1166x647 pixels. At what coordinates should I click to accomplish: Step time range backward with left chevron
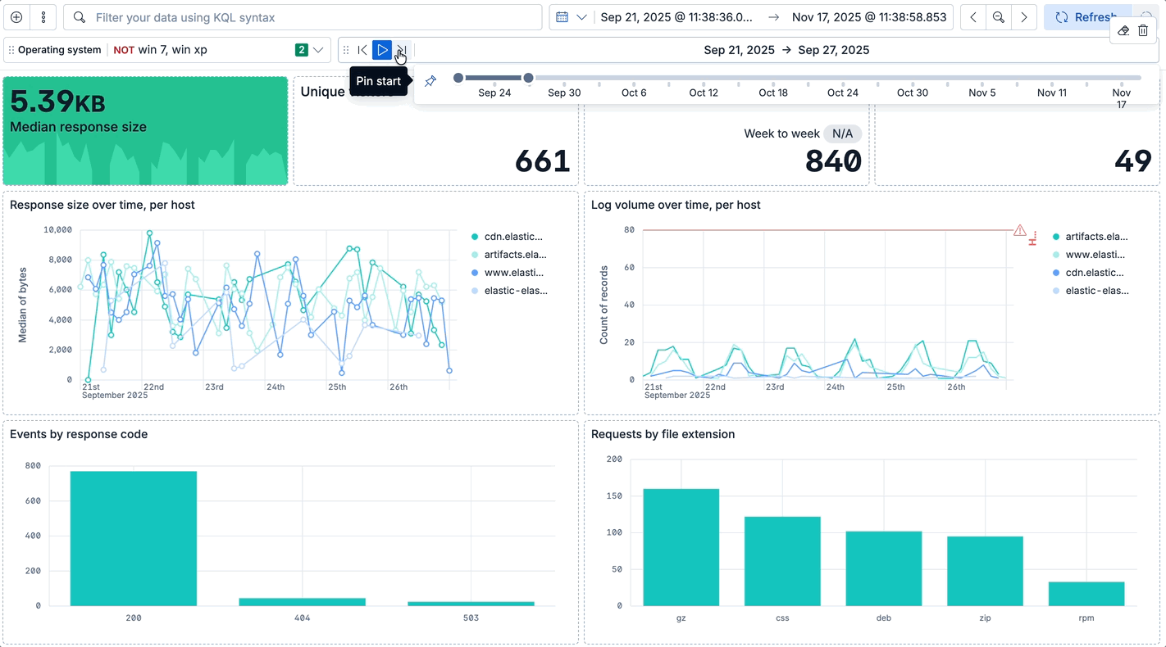pyautogui.click(x=973, y=17)
